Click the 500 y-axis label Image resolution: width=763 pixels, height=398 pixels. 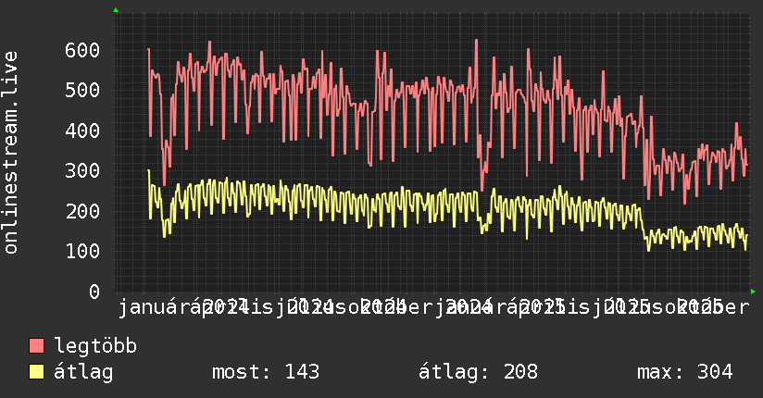[x=82, y=90]
